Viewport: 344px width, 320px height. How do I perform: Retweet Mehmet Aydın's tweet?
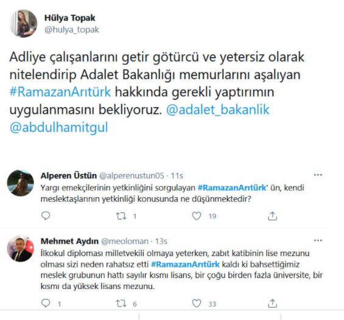pos(121,304)
